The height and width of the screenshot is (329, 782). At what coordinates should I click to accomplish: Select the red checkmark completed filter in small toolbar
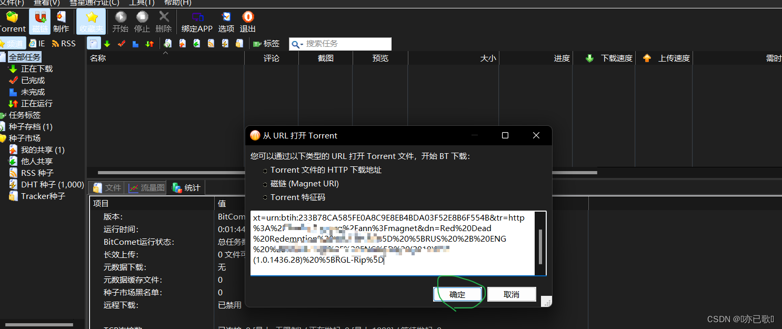[121, 44]
